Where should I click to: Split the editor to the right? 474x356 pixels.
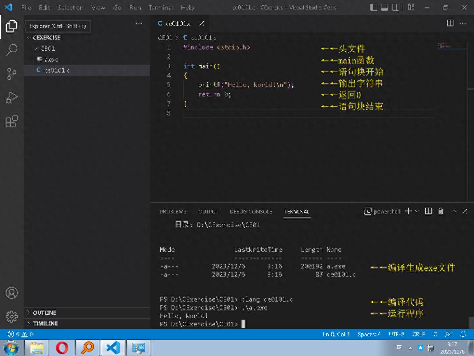tap(450, 23)
